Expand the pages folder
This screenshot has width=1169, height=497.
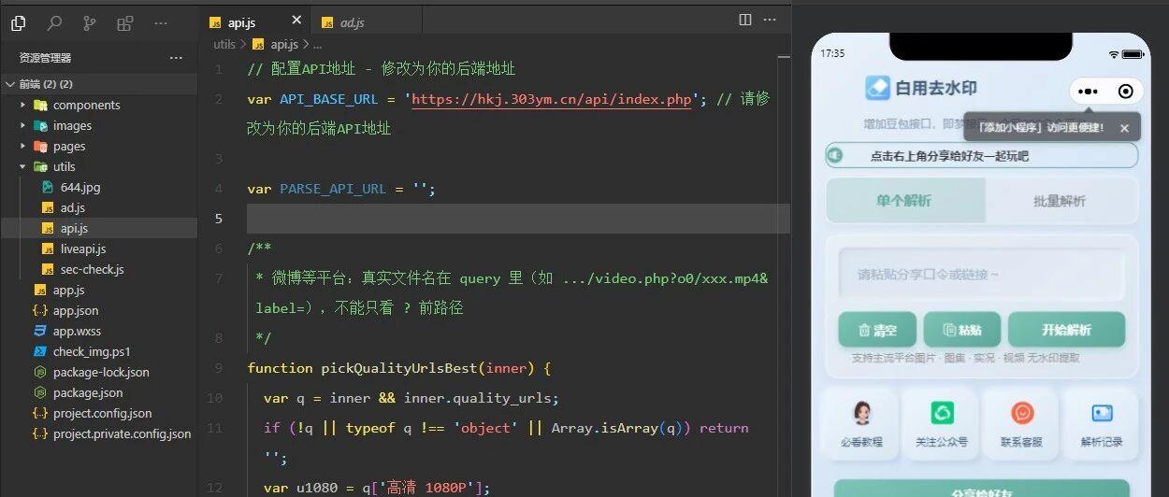tap(23, 146)
